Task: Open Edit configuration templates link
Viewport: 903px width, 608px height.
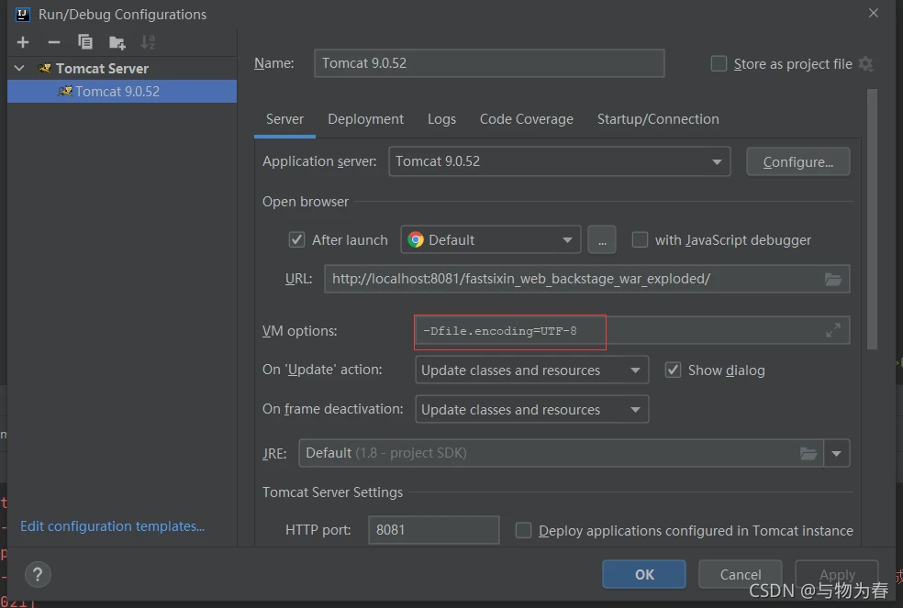Action: 112,526
